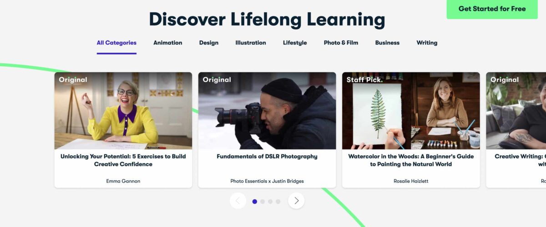Open the Design category tab
This screenshot has height=227, width=546.
coord(209,43)
